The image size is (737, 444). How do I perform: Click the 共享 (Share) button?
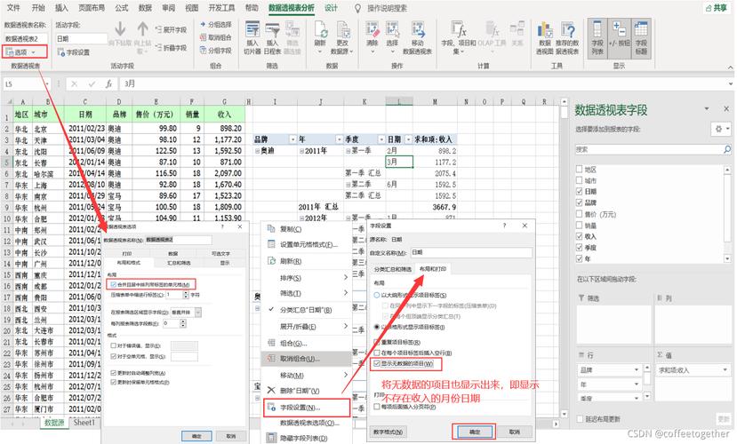point(716,8)
